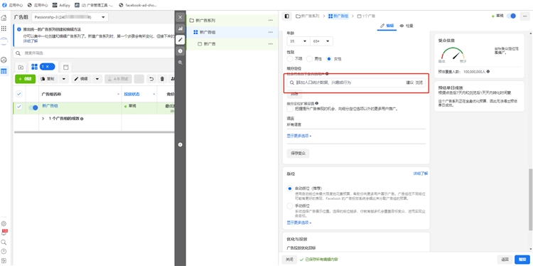Switch off the 新广告组 row delivery toggle
Image resolution: width=533 pixels, height=266 pixels.
(x=33, y=108)
